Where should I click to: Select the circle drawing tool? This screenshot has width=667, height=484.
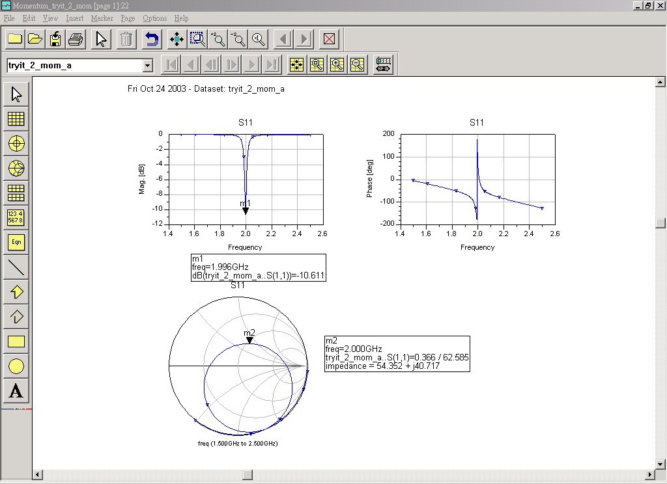(16, 366)
